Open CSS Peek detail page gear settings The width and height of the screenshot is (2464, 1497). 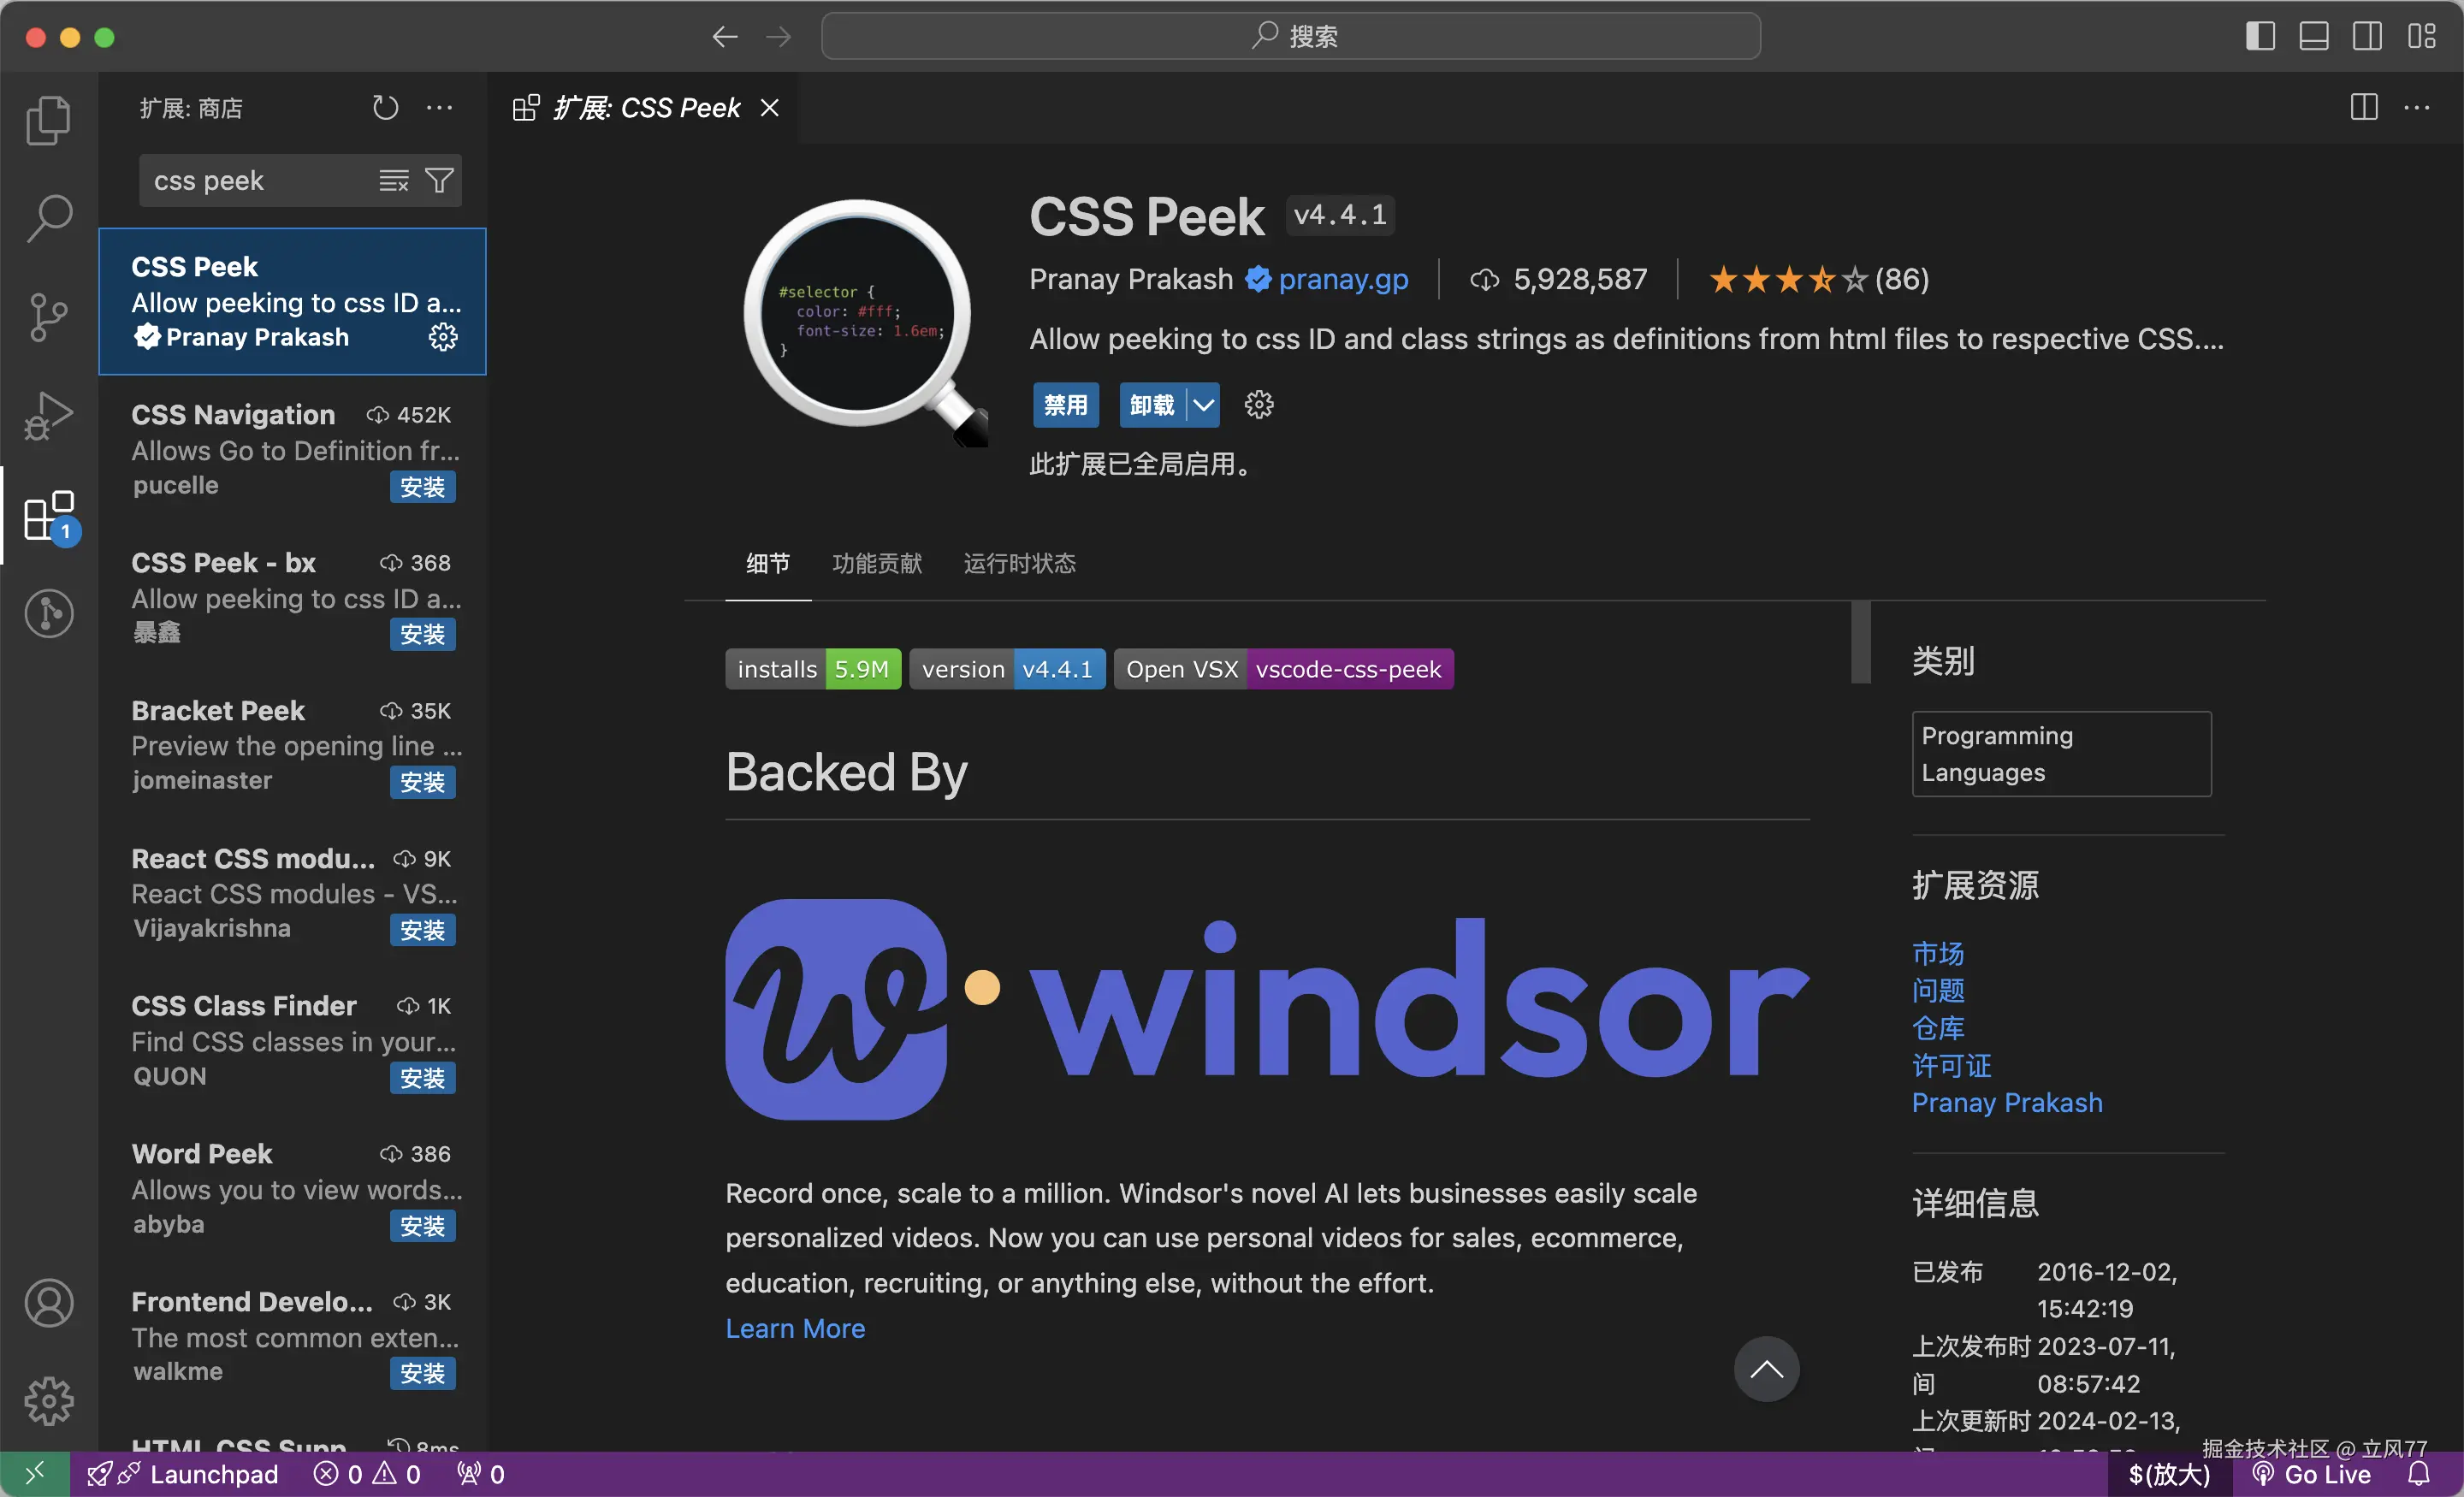point(1259,404)
